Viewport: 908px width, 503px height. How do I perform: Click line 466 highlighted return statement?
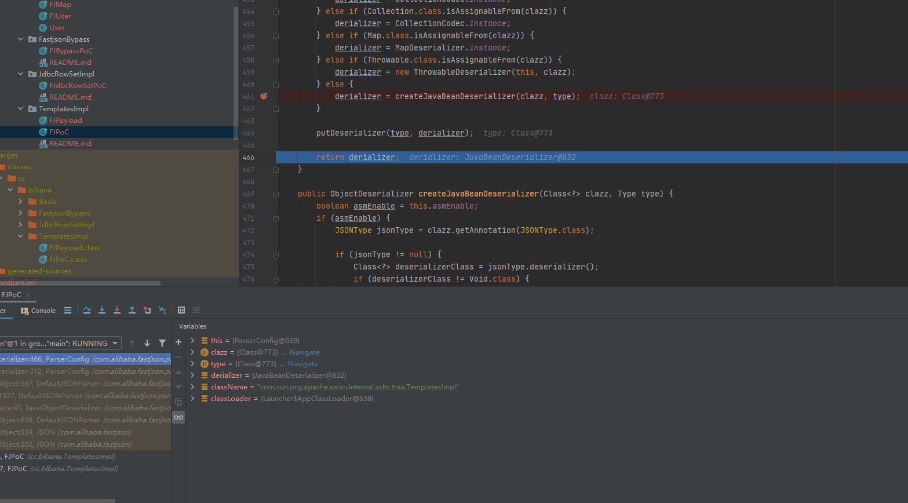[x=592, y=157]
